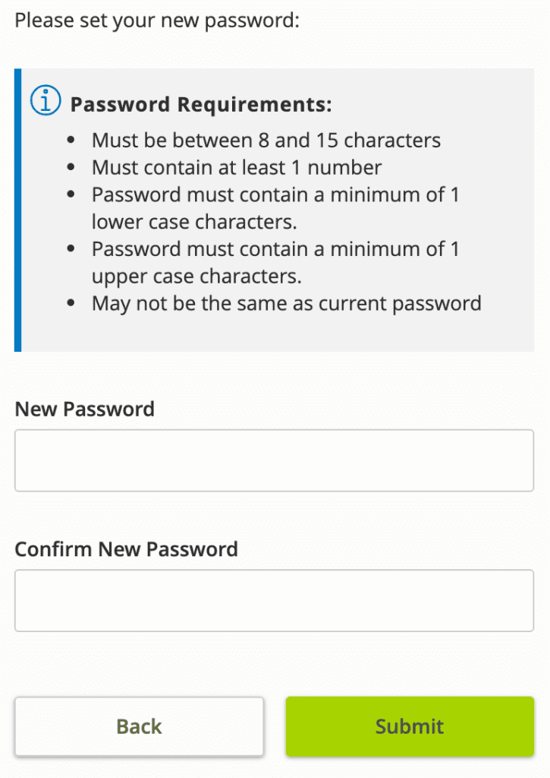Click the bullet before the lower case requirement
This screenshot has width=550, height=778.
click(x=71, y=195)
